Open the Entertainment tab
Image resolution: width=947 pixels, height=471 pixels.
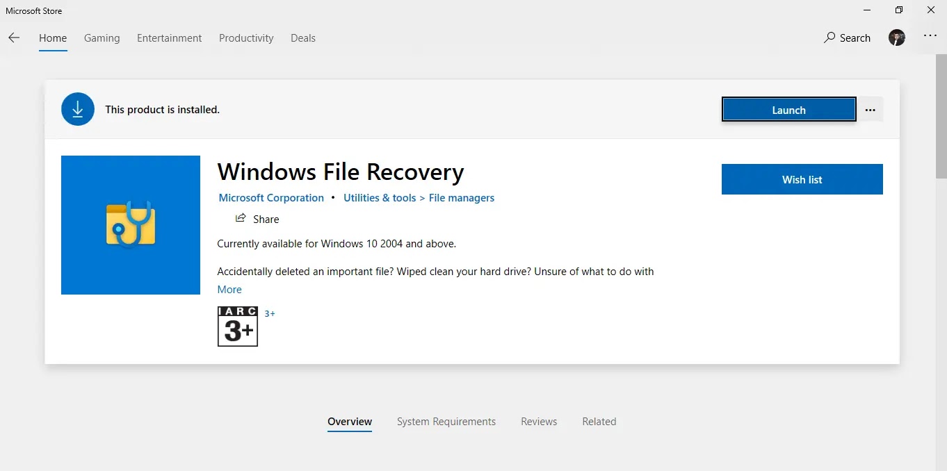tap(169, 38)
